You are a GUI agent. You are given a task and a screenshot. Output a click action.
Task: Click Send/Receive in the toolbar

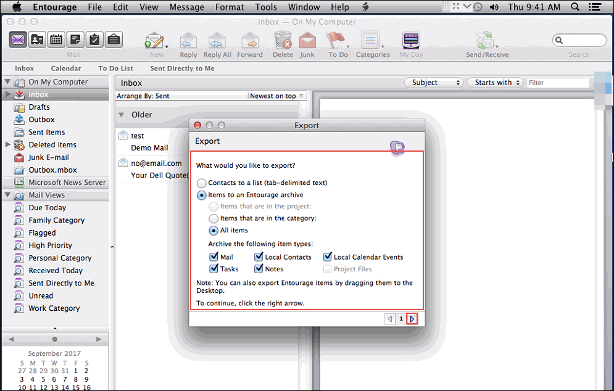point(486,40)
